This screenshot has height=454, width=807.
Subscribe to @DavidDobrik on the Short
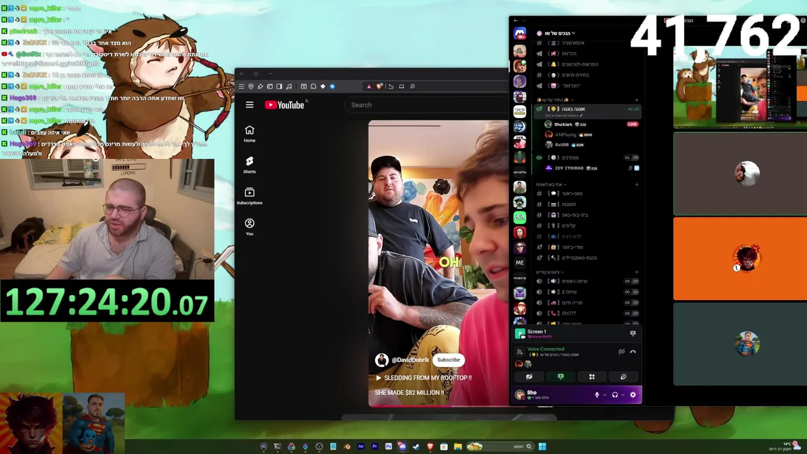[x=449, y=360]
